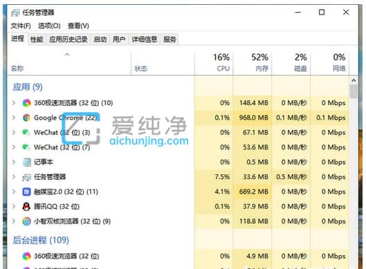Click the 应用 (9) group heading
The width and height of the screenshot is (366, 269).
[28, 87]
